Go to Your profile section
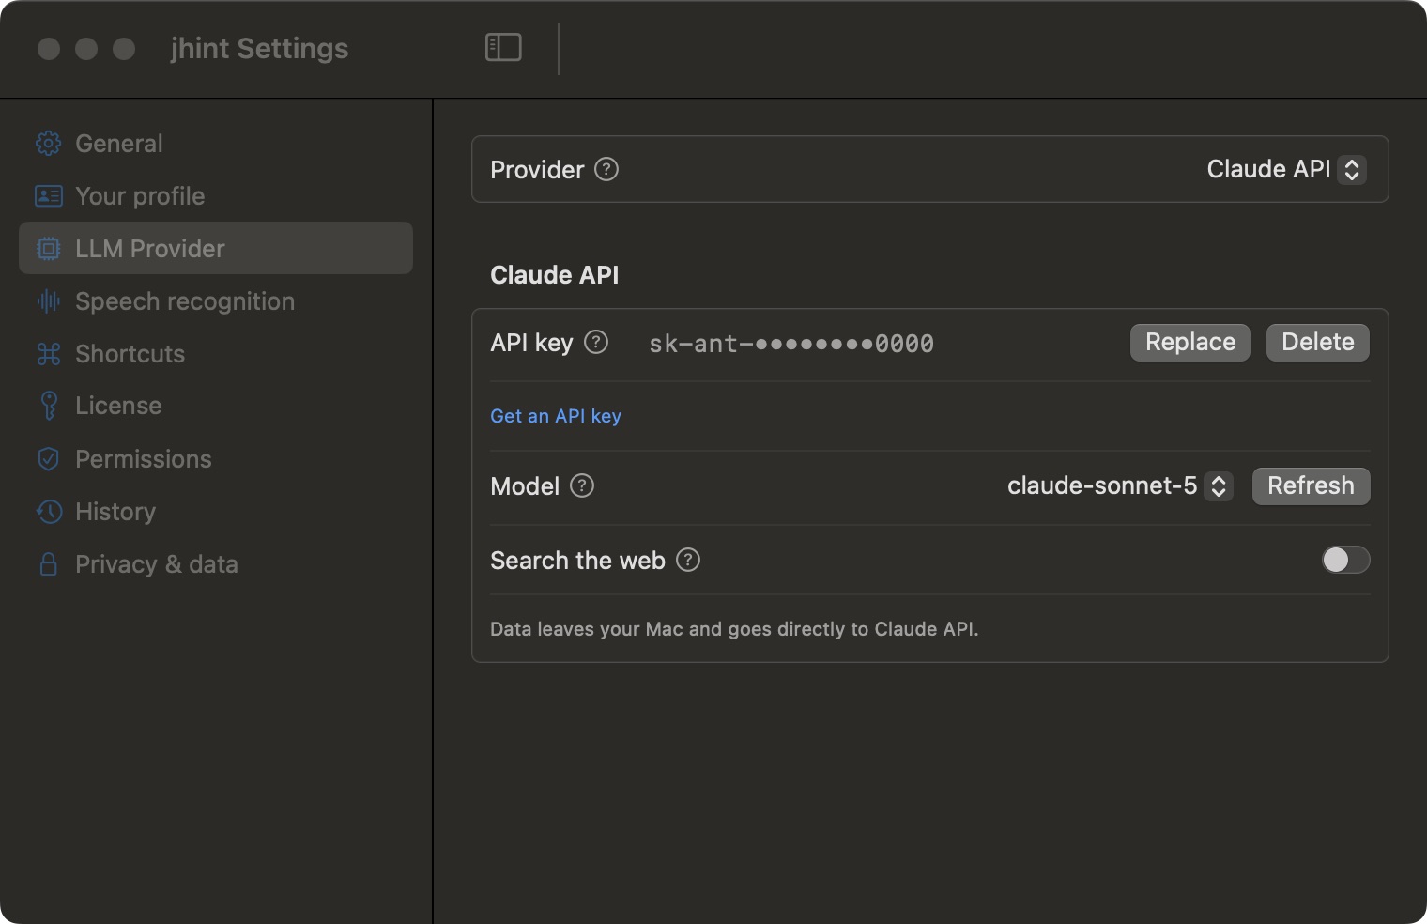The height and width of the screenshot is (924, 1427). [x=216, y=196]
